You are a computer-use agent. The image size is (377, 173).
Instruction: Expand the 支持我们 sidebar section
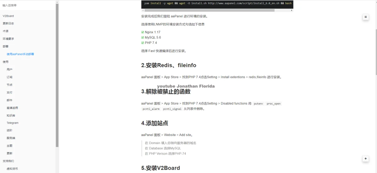point(8,161)
